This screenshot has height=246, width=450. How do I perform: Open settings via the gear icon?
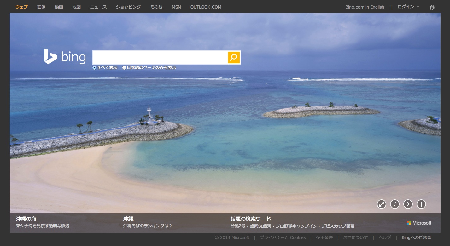pos(432,8)
